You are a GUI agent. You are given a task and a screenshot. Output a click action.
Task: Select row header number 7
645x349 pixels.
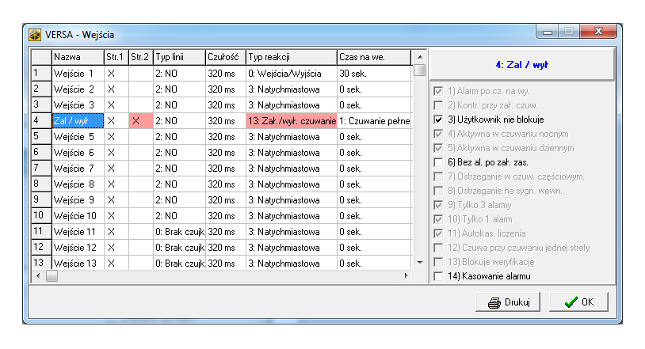click(40, 168)
